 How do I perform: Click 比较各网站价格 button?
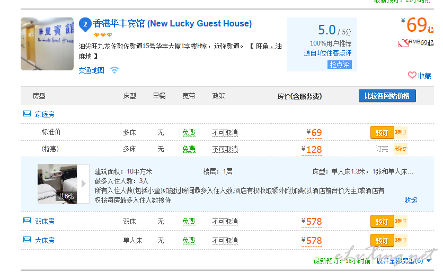pos(387,96)
